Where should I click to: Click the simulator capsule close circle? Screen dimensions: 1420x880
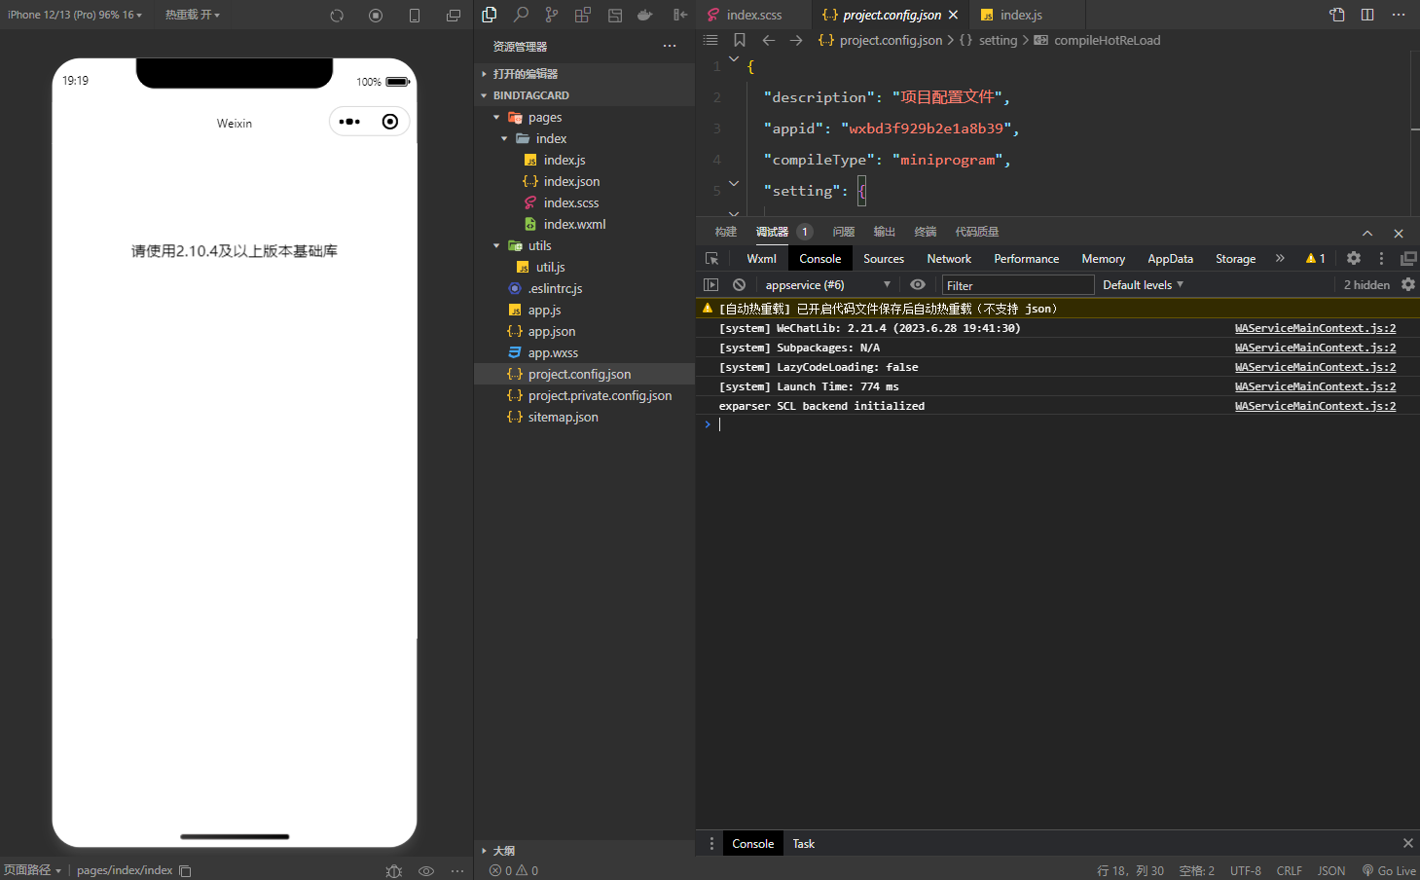[390, 122]
